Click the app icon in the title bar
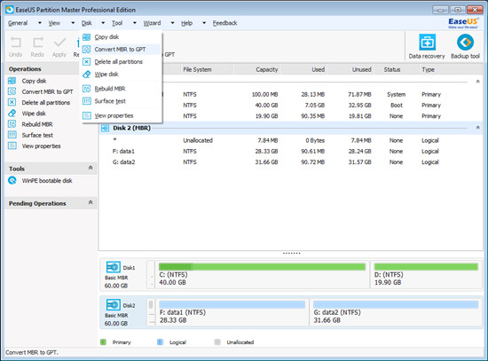 point(10,10)
